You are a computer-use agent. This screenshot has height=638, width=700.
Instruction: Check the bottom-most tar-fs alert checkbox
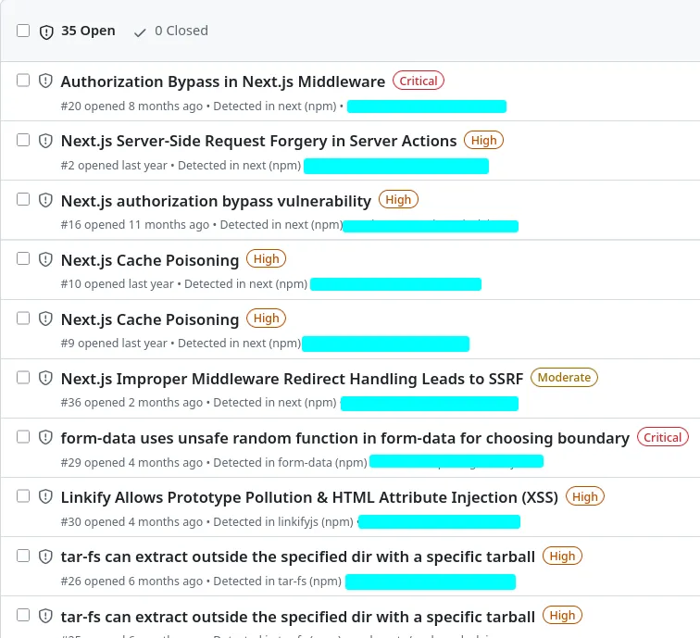23,615
